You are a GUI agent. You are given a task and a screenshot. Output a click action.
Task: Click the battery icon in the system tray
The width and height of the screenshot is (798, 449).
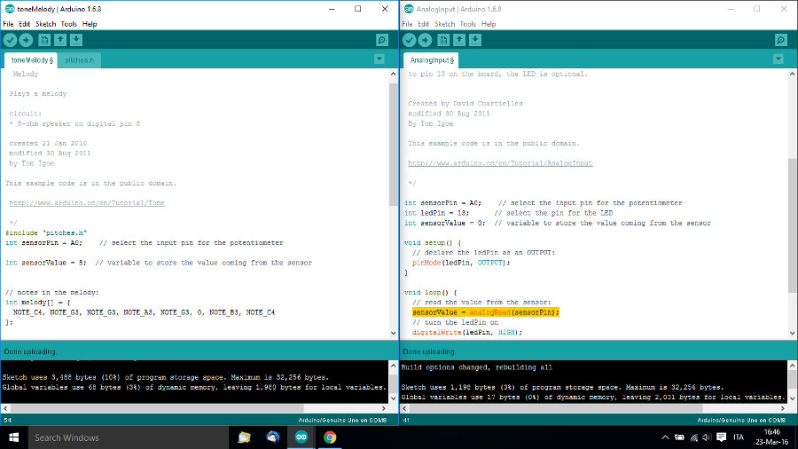[x=679, y=437]
